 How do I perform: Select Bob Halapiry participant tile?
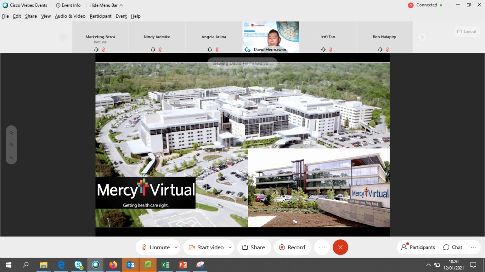point(385,37)
